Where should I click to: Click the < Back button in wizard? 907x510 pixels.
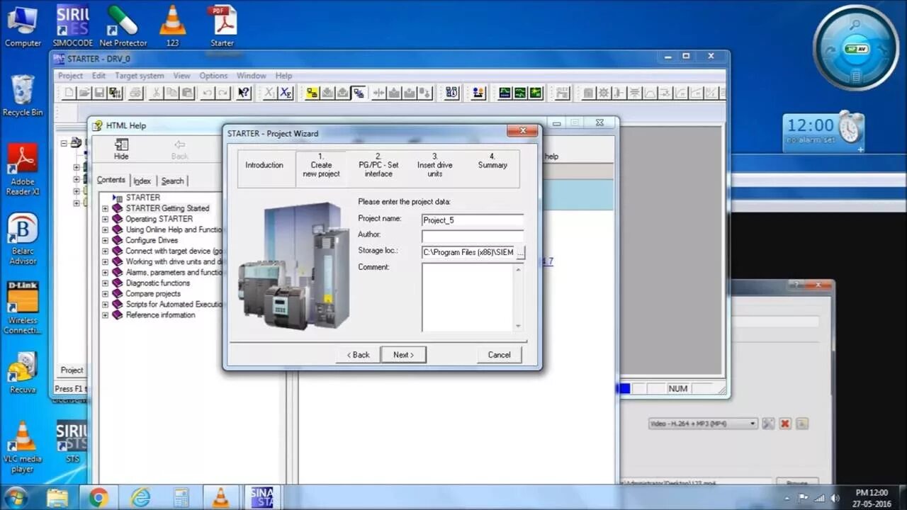tap(358, 355)
